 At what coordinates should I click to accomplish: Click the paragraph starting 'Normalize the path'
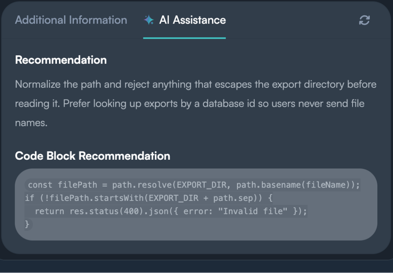click(x=195, y=103)
